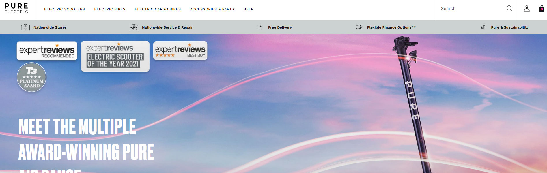Click the Pure Electric logo

(x=16, y=8)
